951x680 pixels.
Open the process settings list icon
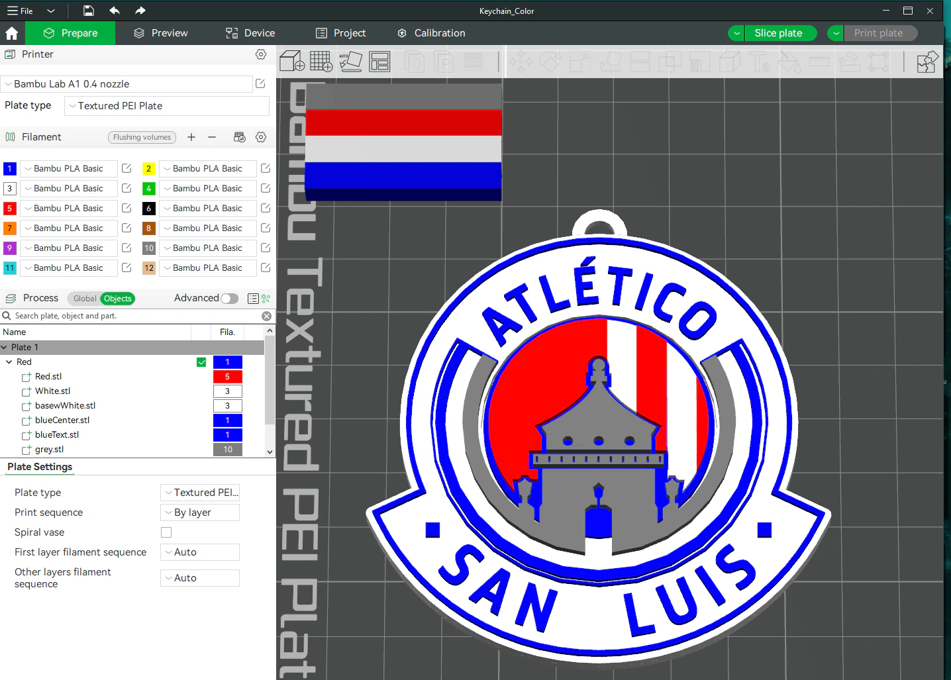(x=253, y=299)
